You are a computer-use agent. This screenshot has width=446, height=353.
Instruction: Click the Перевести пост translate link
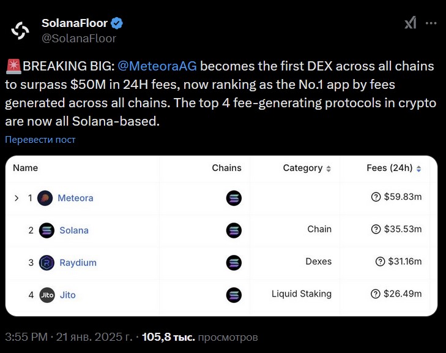[x=40, y=140]
